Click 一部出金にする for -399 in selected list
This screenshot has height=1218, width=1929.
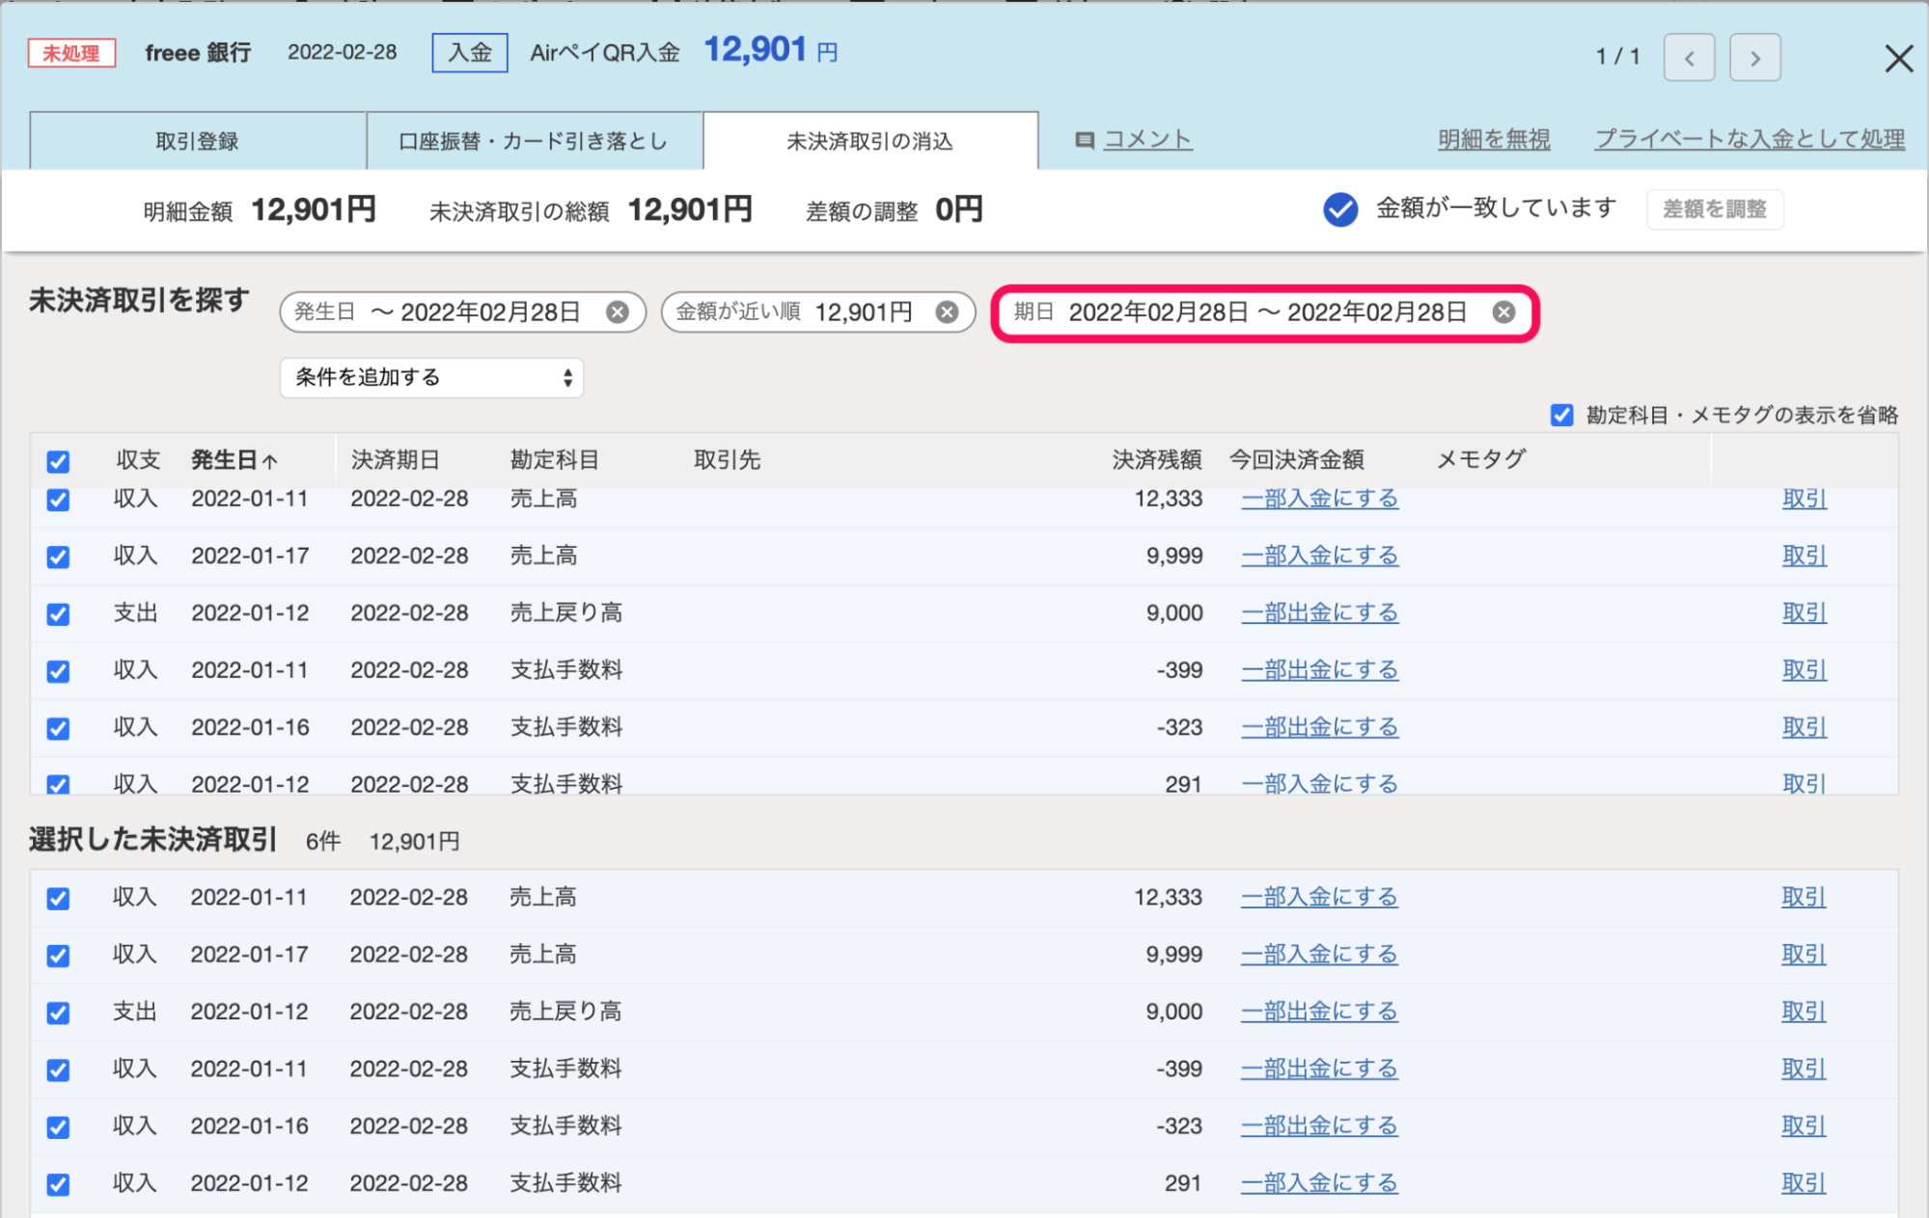[1319, 1069]
